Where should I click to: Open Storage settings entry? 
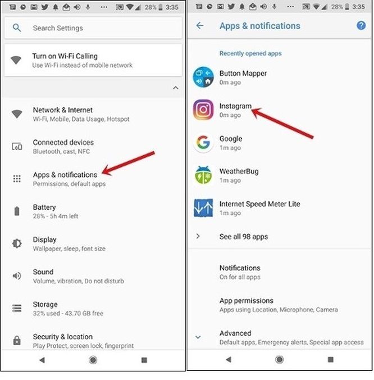(93, 309)
